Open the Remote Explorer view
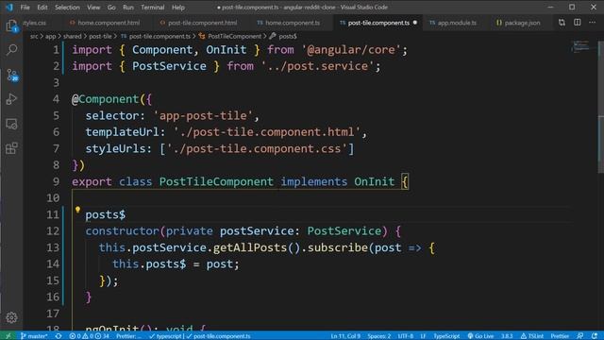Viewport: 604px width, 340px height. pos(11,124)
